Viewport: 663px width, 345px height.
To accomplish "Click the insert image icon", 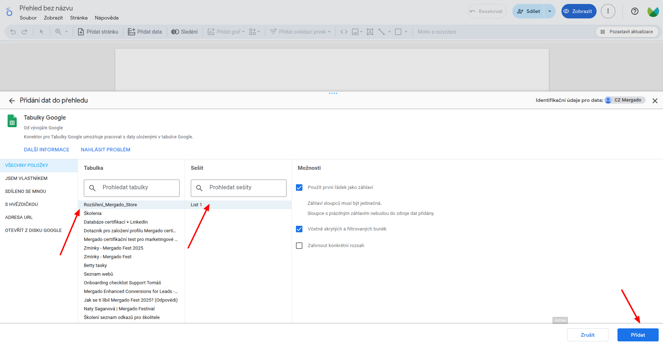I will (355, 32).
